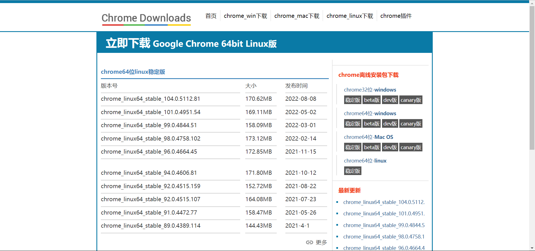Open the chrome_linux下载 navigation item

pos(350,16)
